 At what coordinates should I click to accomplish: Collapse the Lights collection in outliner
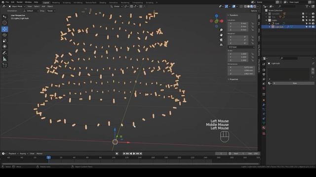click(267, 20)
